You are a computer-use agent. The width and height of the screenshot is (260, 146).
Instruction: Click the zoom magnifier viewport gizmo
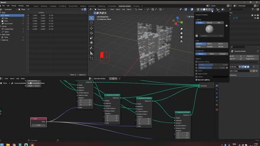[x=182, y=29]
